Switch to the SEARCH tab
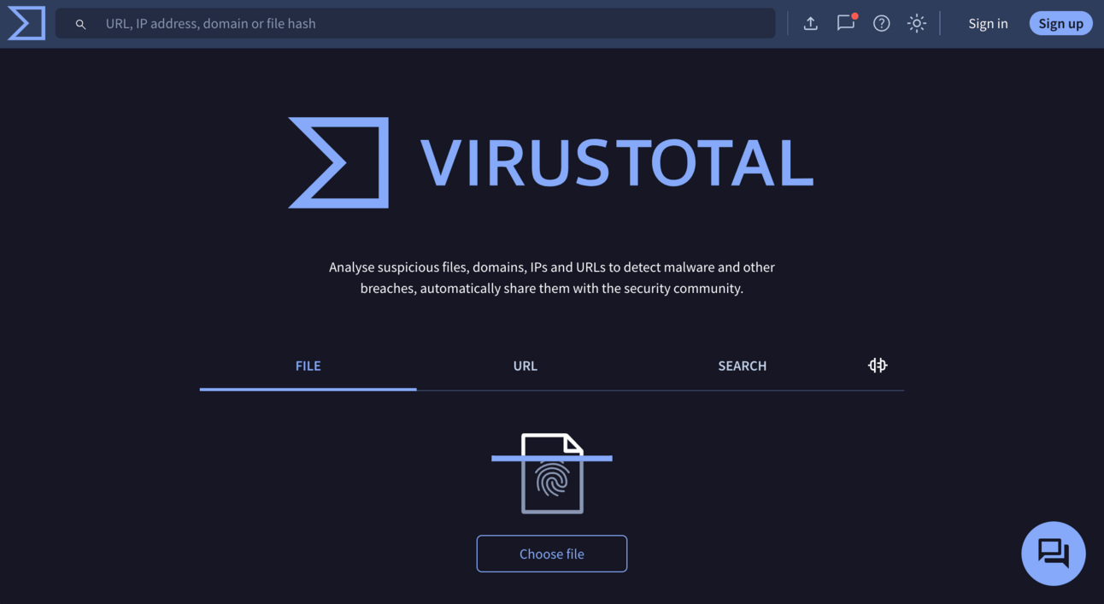 click(743, 366)
